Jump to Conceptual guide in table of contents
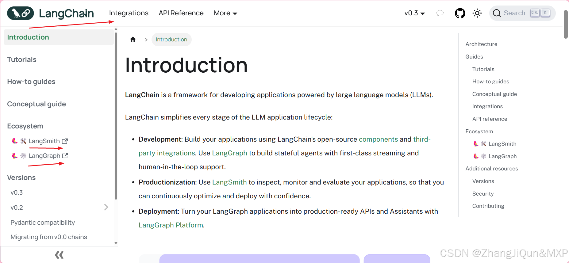The image size is (569, 263). [x=494, y=94]
